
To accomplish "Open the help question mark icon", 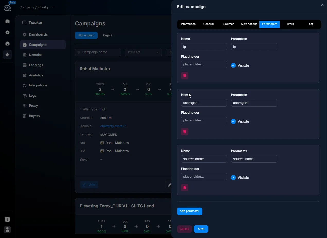I will (x=7, y=219).
